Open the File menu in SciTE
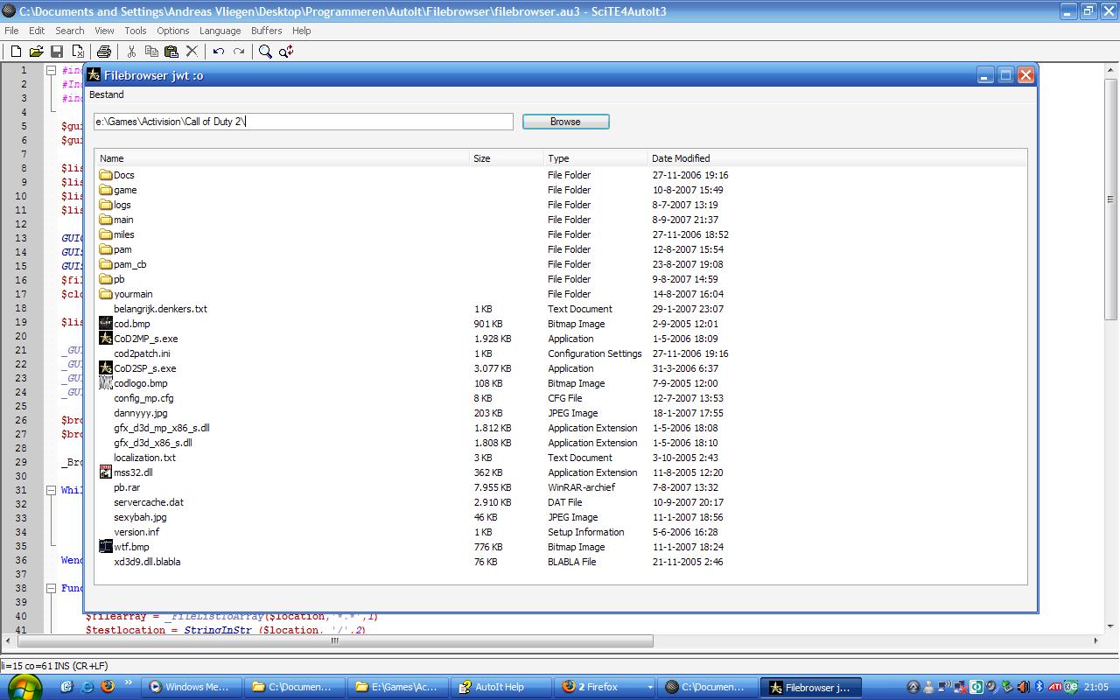The width and height of the screenshot is (1120, 700). [11, 31]
